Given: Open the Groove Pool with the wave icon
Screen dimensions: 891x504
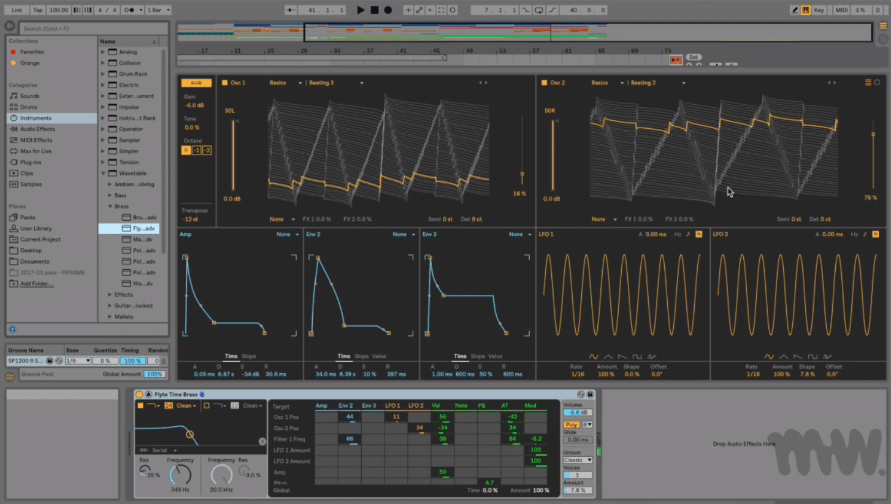Looking at the screenshot, I should (9, 373).
